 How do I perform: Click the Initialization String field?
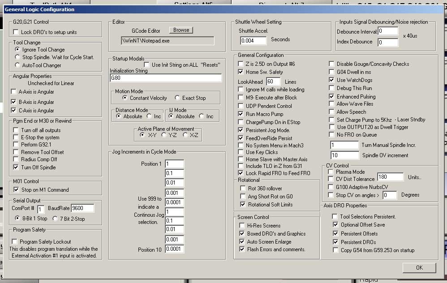coord(166,78)
